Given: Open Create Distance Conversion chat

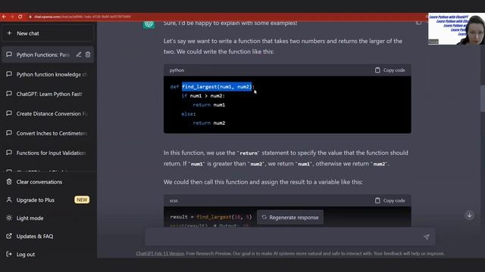Looking at the screenshot, I should tap(48, 113).
